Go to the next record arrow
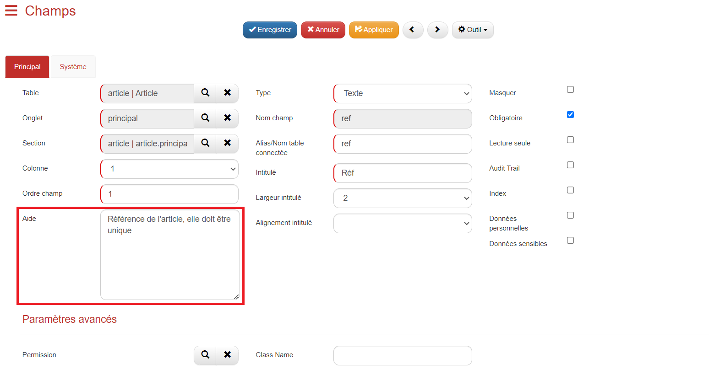The height and width of the screenshot is (375, 725). (x=437, y=30)
